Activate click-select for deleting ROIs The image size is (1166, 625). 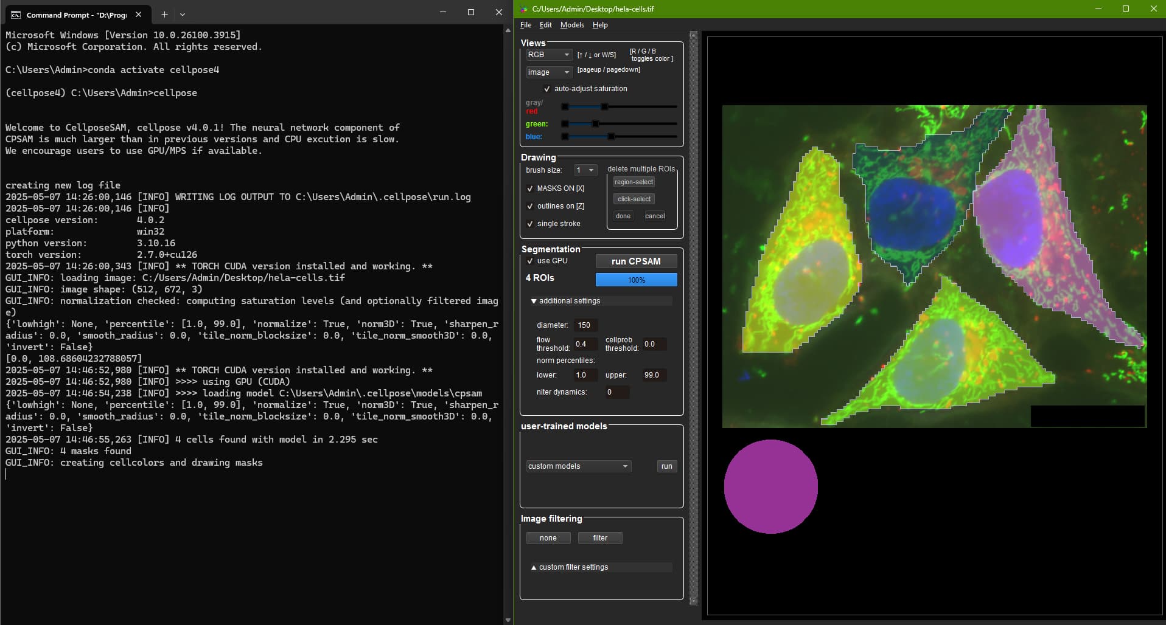pos(634,199)
